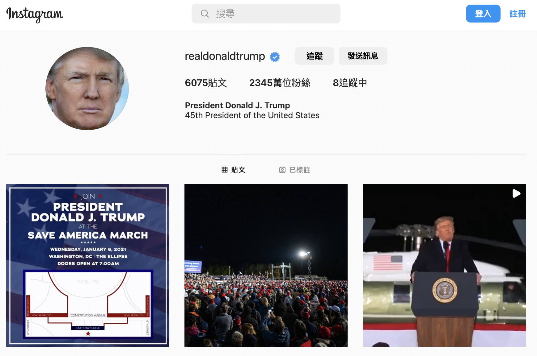The width and height of the screenshot is (537, 356).
Task: Focus the 搜尋 search field
Action: 266,14
